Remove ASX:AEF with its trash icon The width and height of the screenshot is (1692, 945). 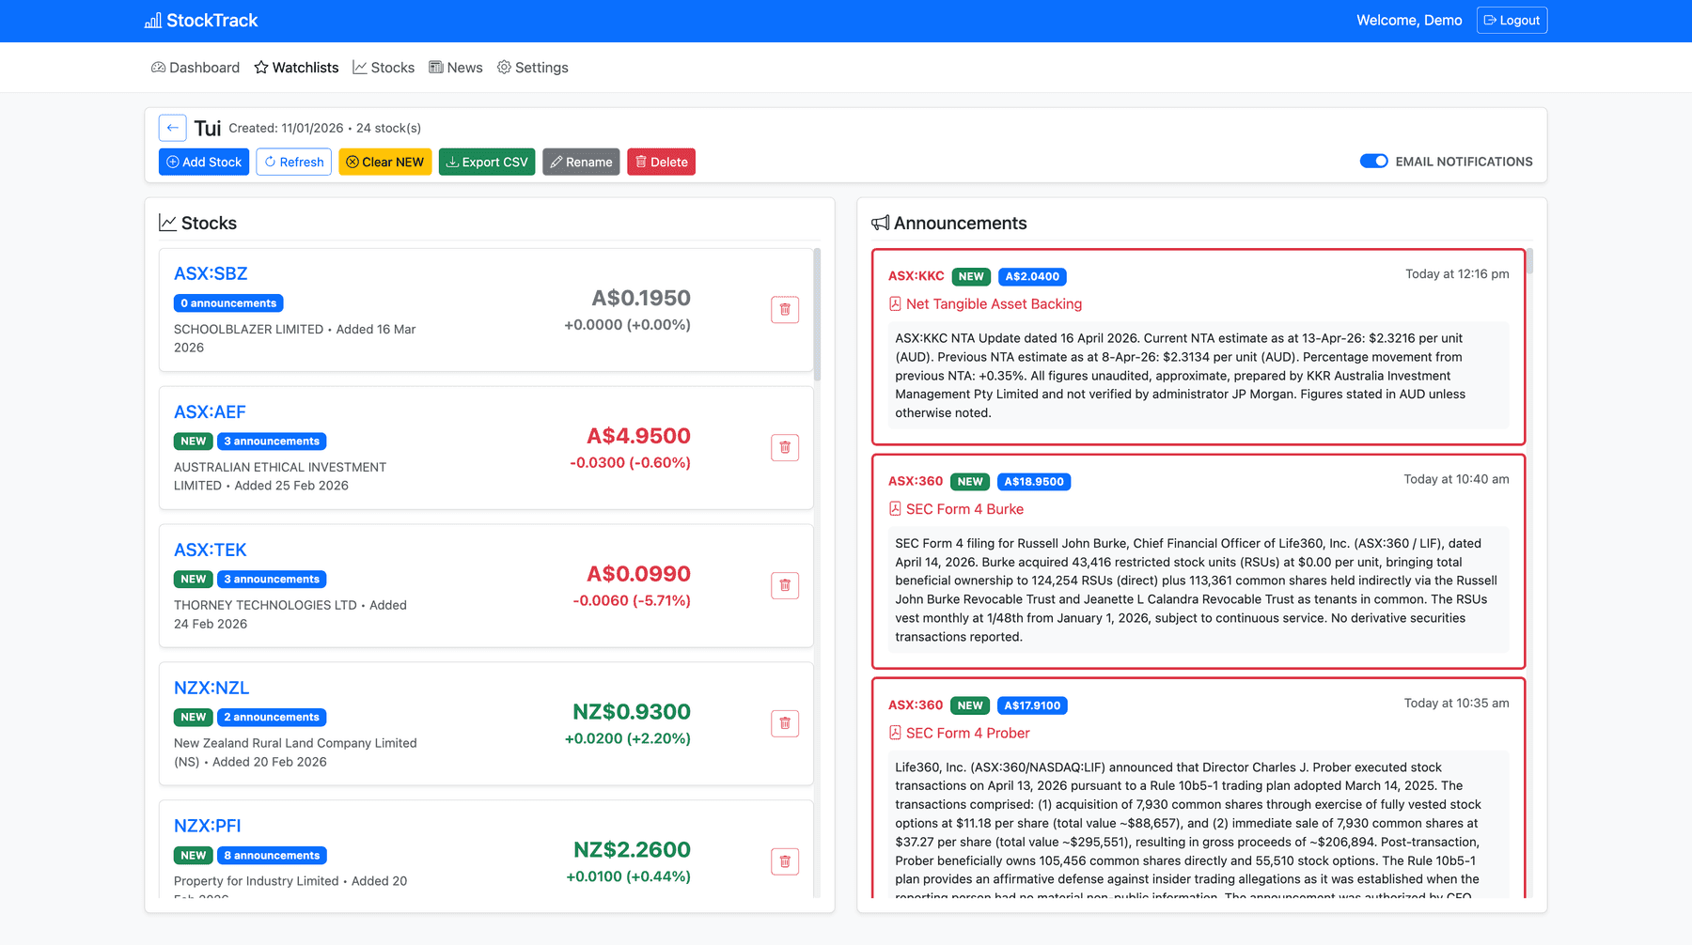tap(785, 448)
